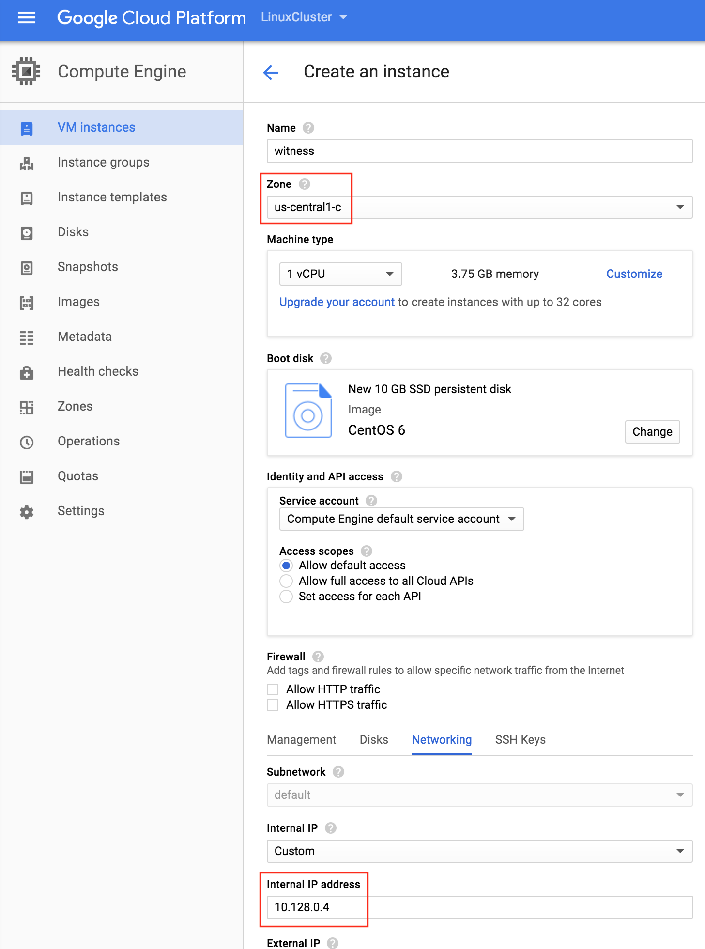
Task: Click the Internal IP address input field
Action: coord(479,907)
